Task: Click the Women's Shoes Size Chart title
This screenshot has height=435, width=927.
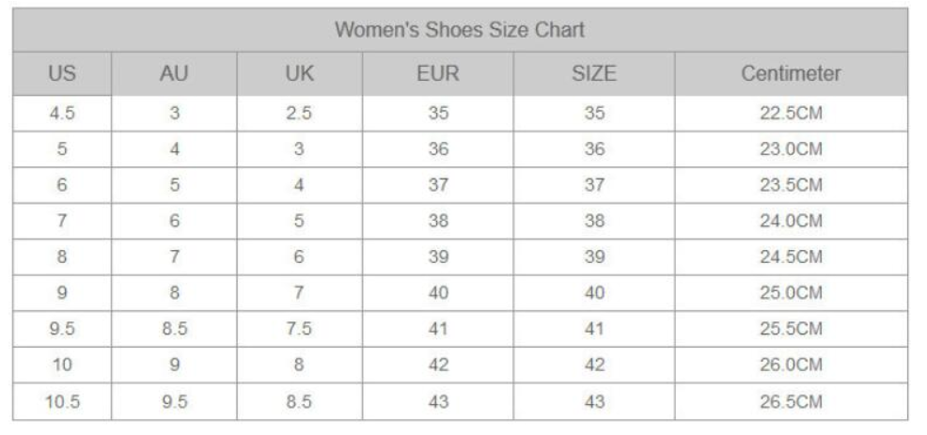Action: tap(460, 30)
